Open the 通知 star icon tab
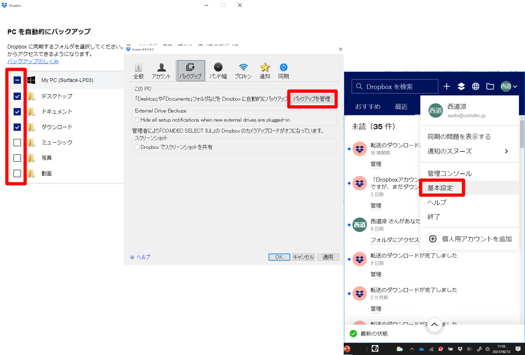The width and height of the screenshot is (525, 355). point(265,71)
